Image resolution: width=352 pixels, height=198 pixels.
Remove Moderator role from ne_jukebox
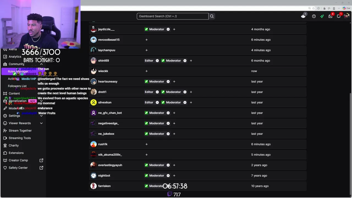[168, 134]
